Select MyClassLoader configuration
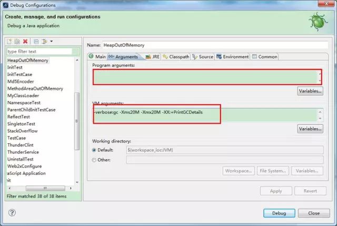The width and height of the screenshot is (337, 226). 23,96
